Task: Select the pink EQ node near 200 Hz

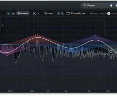Action: [x=7, y=55]
